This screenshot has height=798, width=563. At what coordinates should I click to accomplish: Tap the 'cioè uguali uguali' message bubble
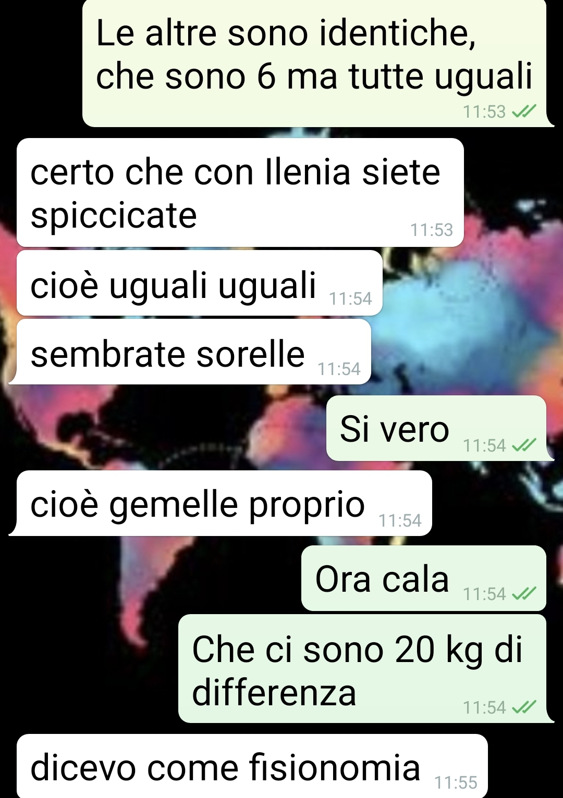click(x=200, y=283)
